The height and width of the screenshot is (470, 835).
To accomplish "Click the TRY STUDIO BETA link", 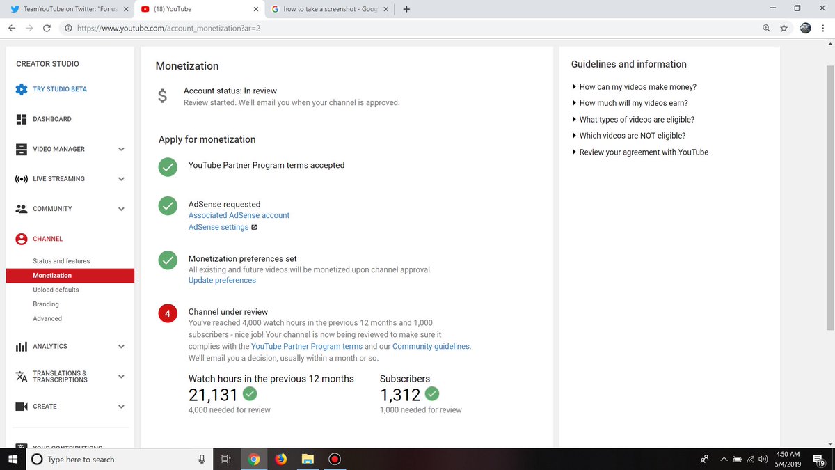I will click(x=60, y=89).
